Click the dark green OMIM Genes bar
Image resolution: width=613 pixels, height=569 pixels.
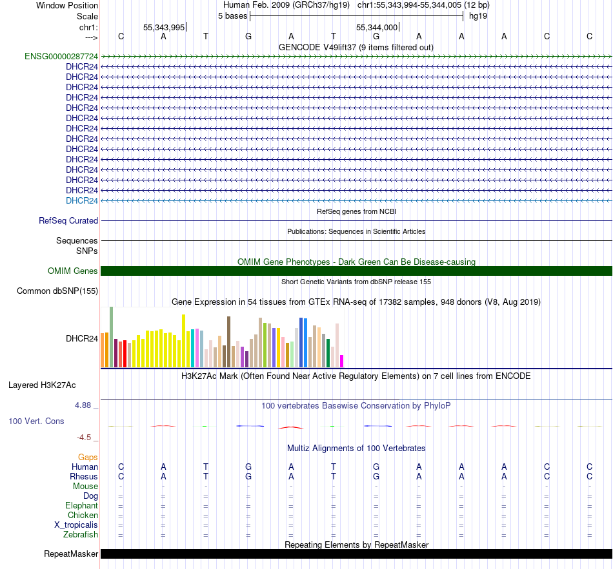[356, 271]
